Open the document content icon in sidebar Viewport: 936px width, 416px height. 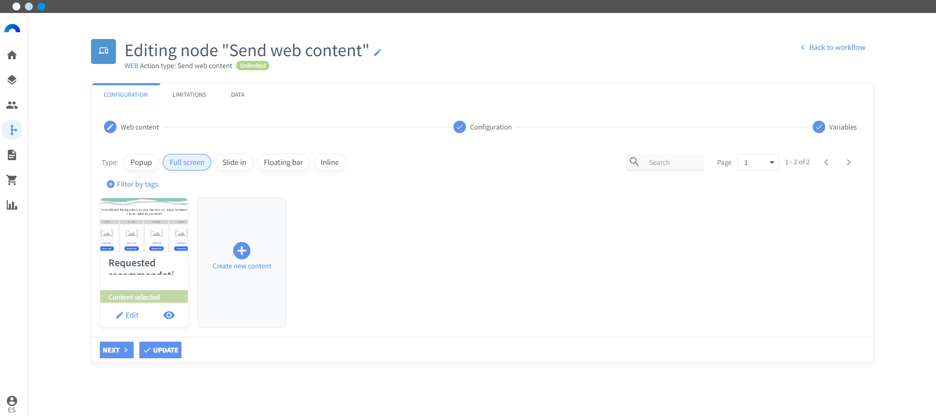tap(12, 155)
